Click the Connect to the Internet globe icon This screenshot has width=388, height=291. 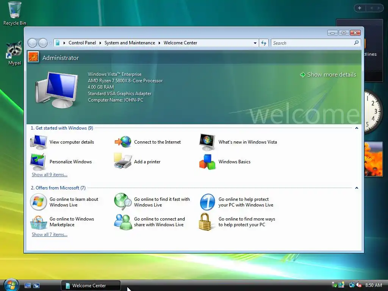[123, 142]
